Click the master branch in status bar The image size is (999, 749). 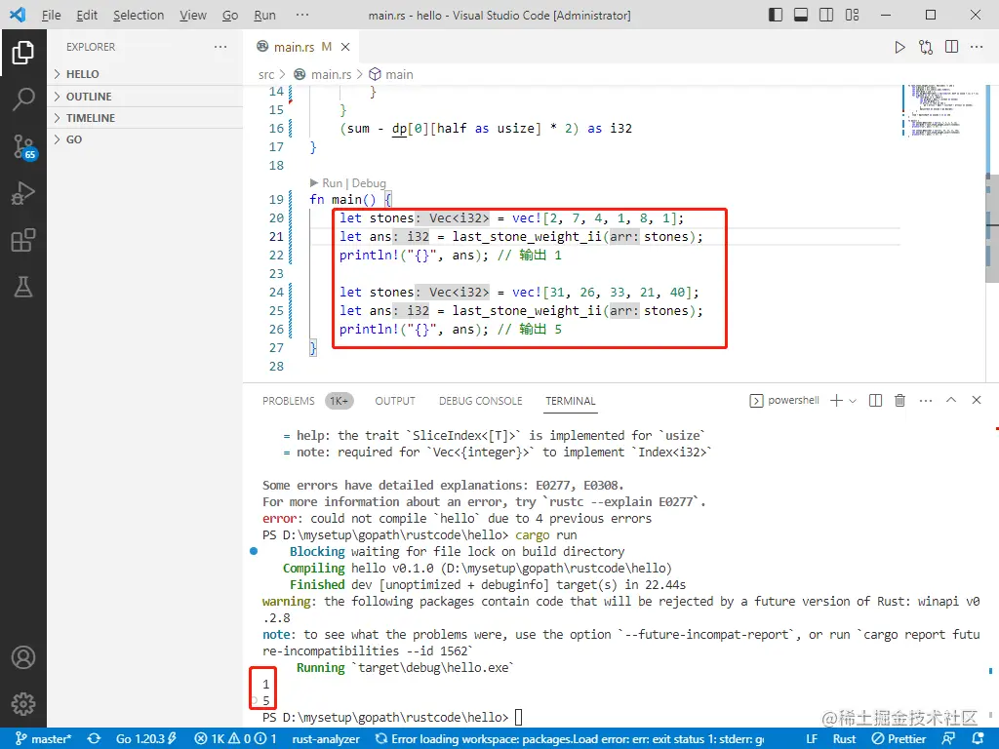[43, 739]
